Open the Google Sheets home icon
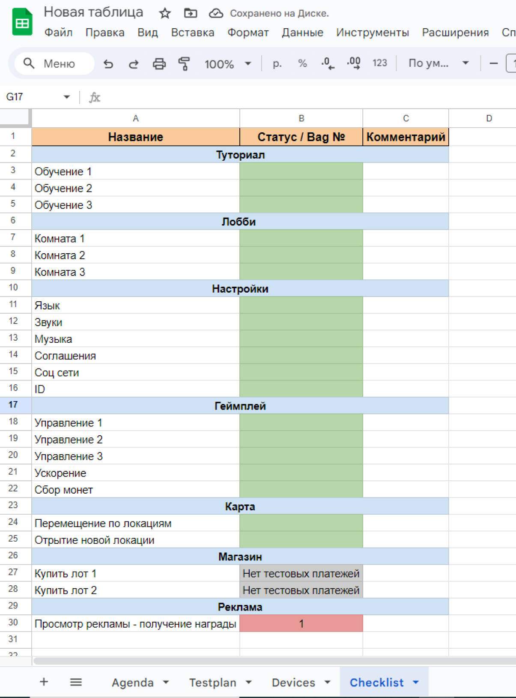516x698 pixels. click(x=22, y=22)
